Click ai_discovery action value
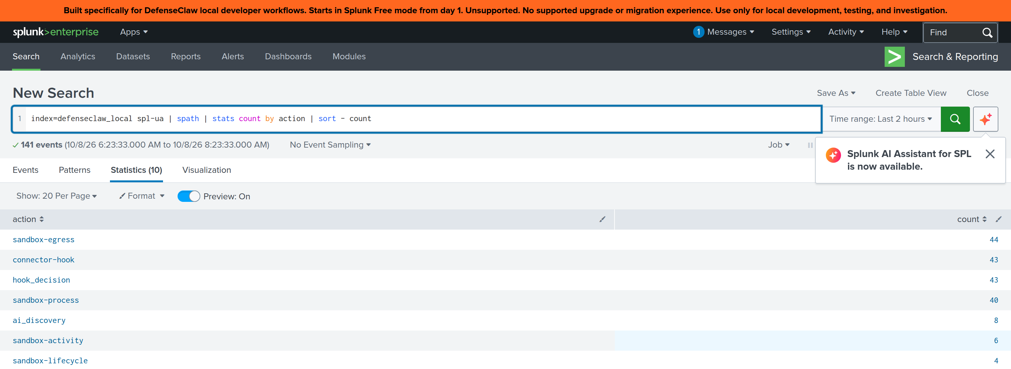Image resolution: width=1011 pixels, height=369 pixels. point(39,320)
